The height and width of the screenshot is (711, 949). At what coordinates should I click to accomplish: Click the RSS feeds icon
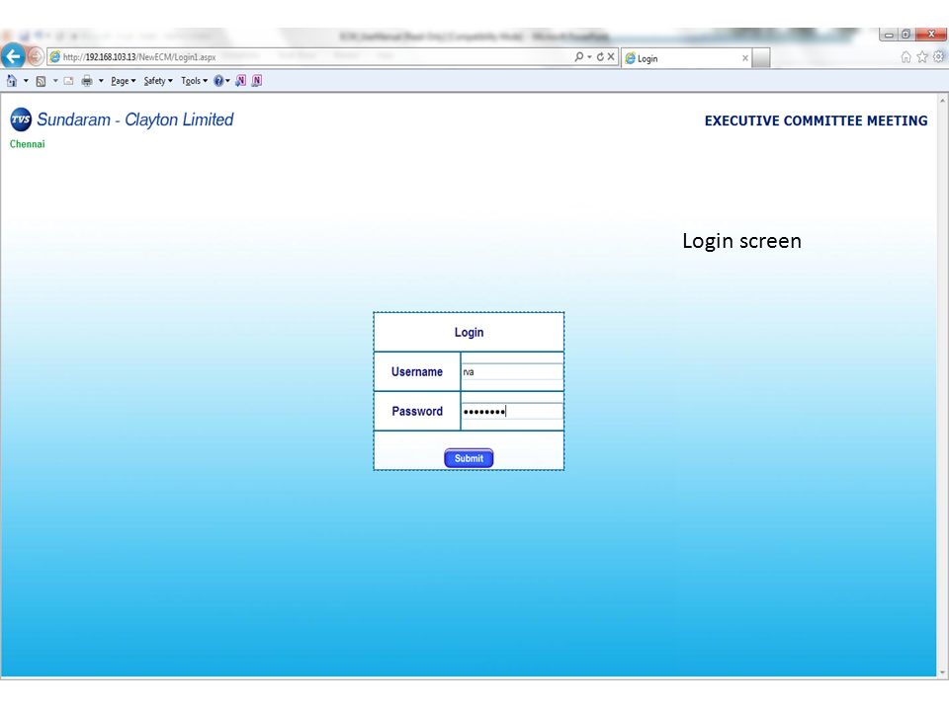[41, 81]
